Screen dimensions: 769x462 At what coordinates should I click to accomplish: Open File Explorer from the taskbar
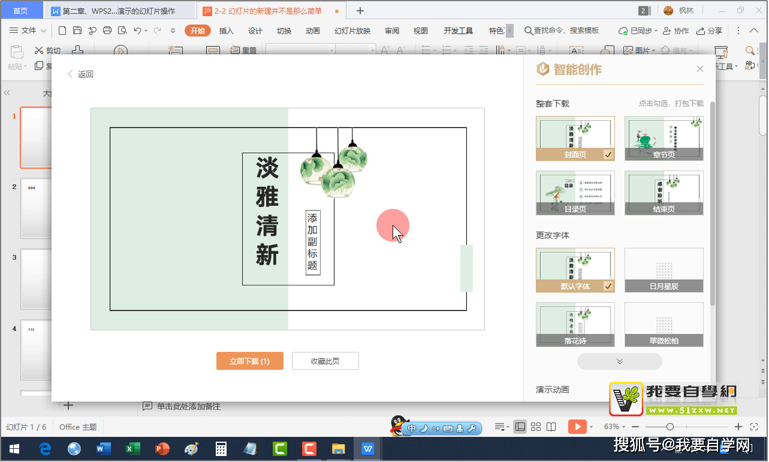339,448
